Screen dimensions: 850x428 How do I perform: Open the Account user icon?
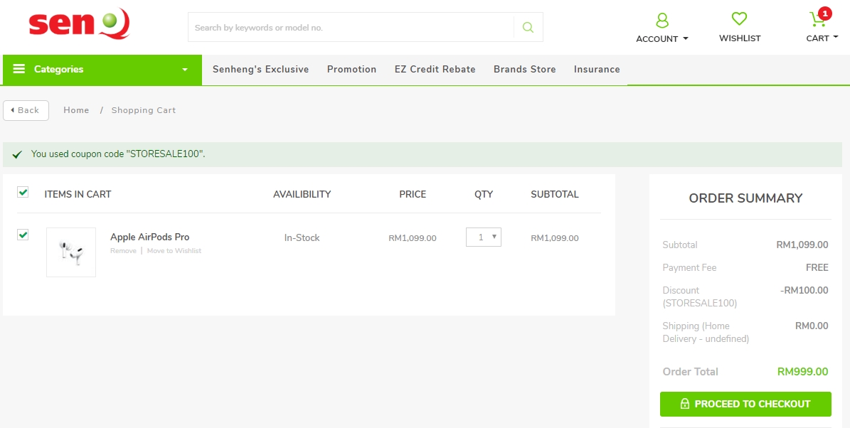coord(662,20)
